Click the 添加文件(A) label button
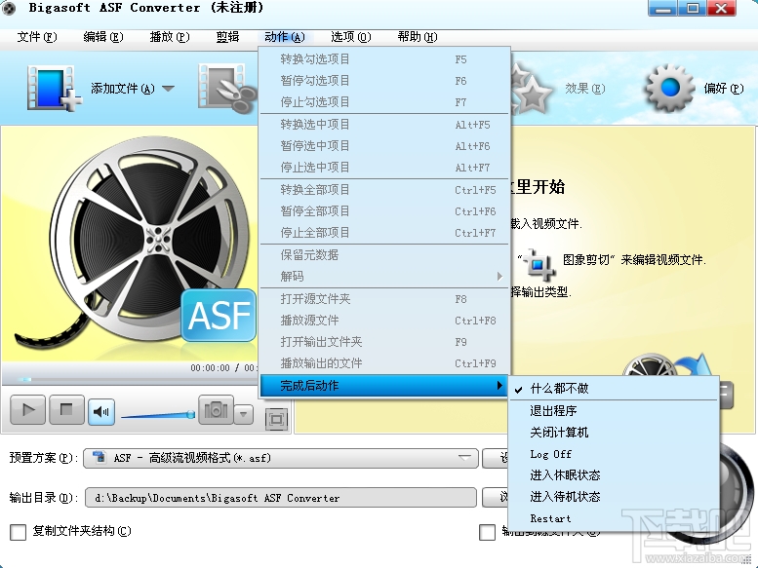758x568 pixels. (123, 89)
